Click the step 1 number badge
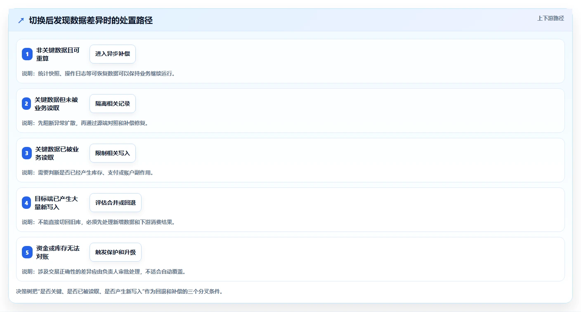The width and height of the screenshot is (581, 312). [27, 54]
